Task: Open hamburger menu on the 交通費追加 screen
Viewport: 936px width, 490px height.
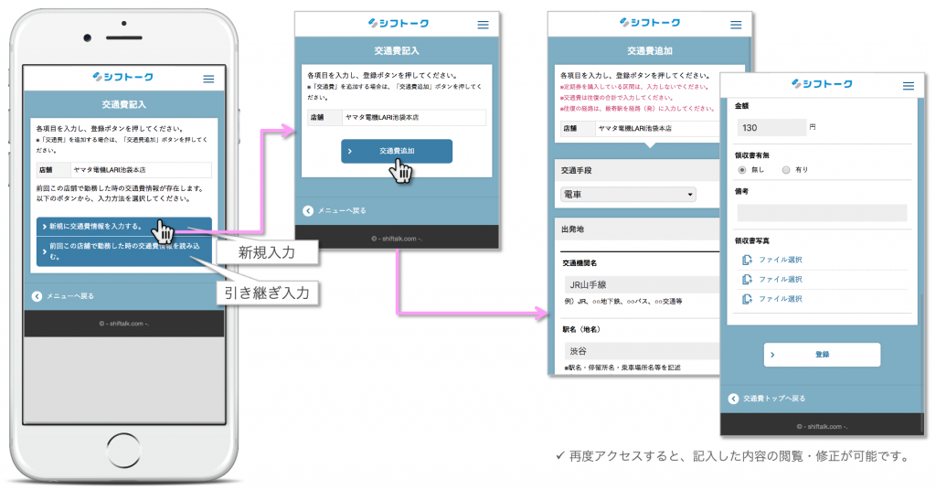Action: pos(734,24)
